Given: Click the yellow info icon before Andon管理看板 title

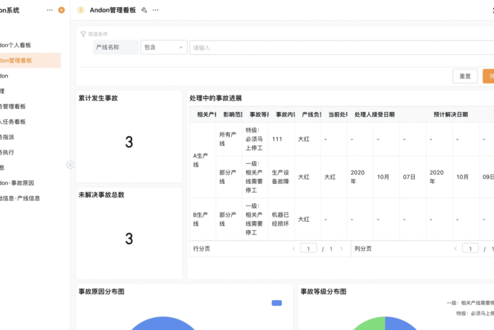Looking at the screenshot, I should coord(81,10).
